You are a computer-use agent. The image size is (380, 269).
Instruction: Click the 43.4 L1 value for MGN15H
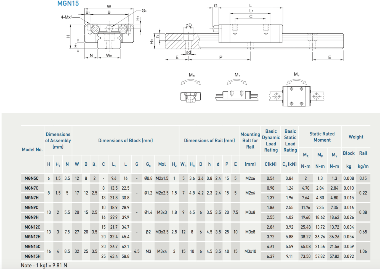114,256
